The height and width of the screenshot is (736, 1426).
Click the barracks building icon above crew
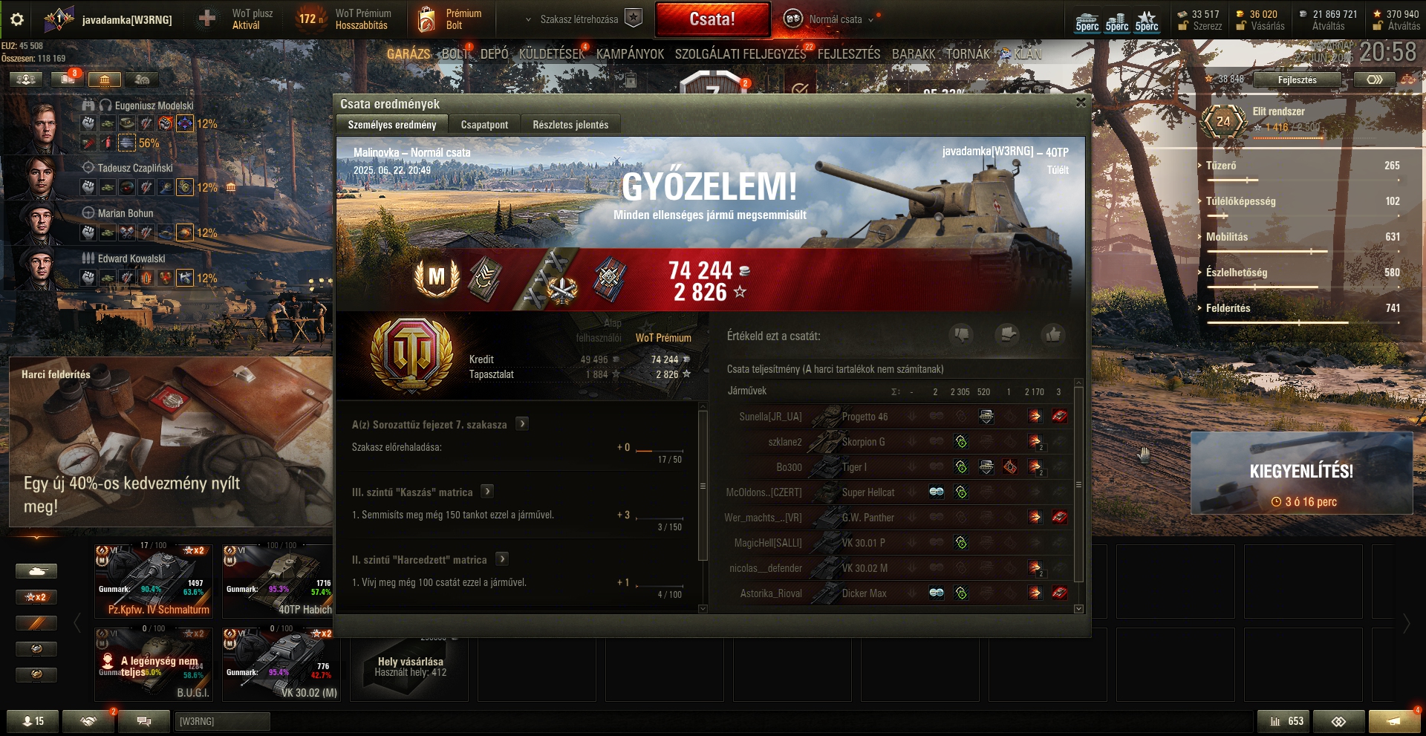(105, 79)
